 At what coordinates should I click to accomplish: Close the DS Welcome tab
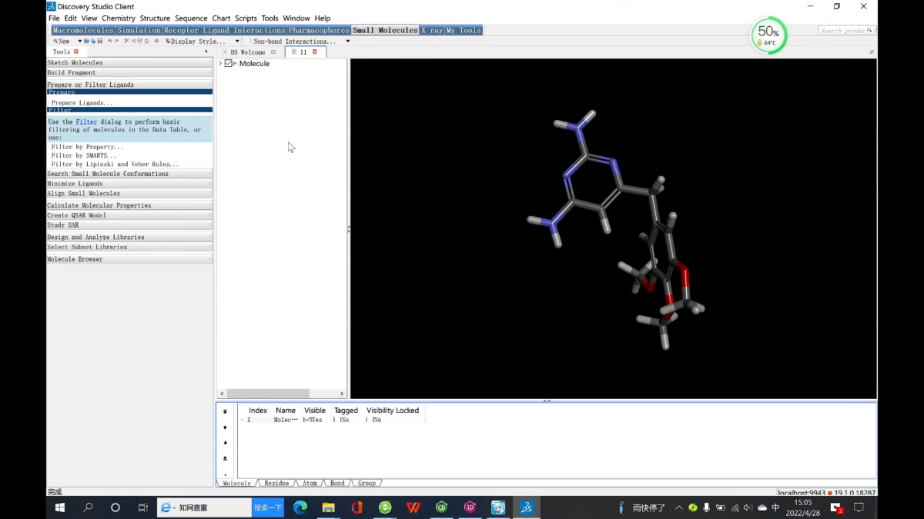pyautogui.click(x=273, y=52)
